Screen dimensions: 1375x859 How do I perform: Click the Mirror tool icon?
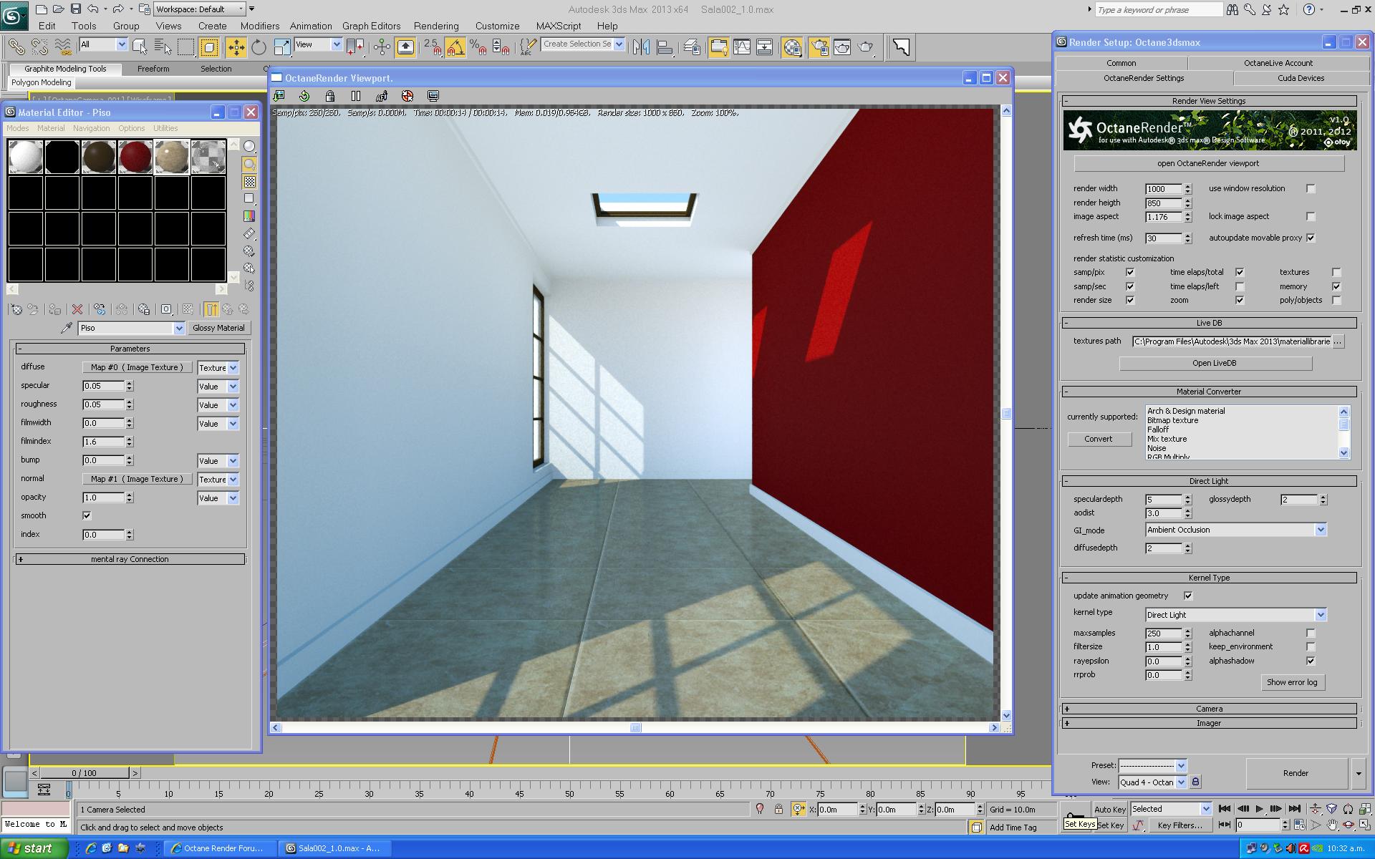pos(641,47)
